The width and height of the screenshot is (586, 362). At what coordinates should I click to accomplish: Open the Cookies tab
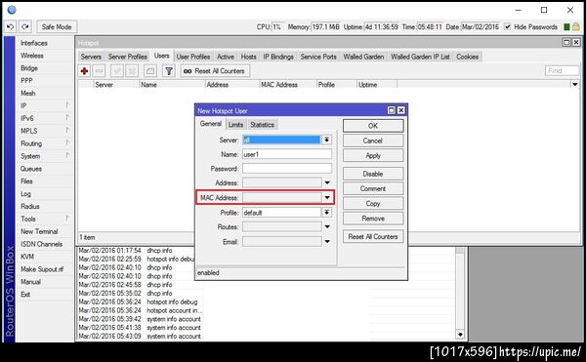468,57
